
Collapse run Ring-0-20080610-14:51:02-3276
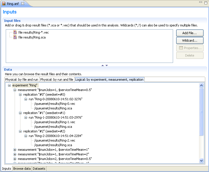(26, 99)
